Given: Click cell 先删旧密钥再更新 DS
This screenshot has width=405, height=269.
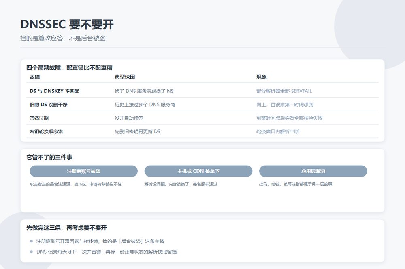Looking at the screenshot, I should point(137,131).
